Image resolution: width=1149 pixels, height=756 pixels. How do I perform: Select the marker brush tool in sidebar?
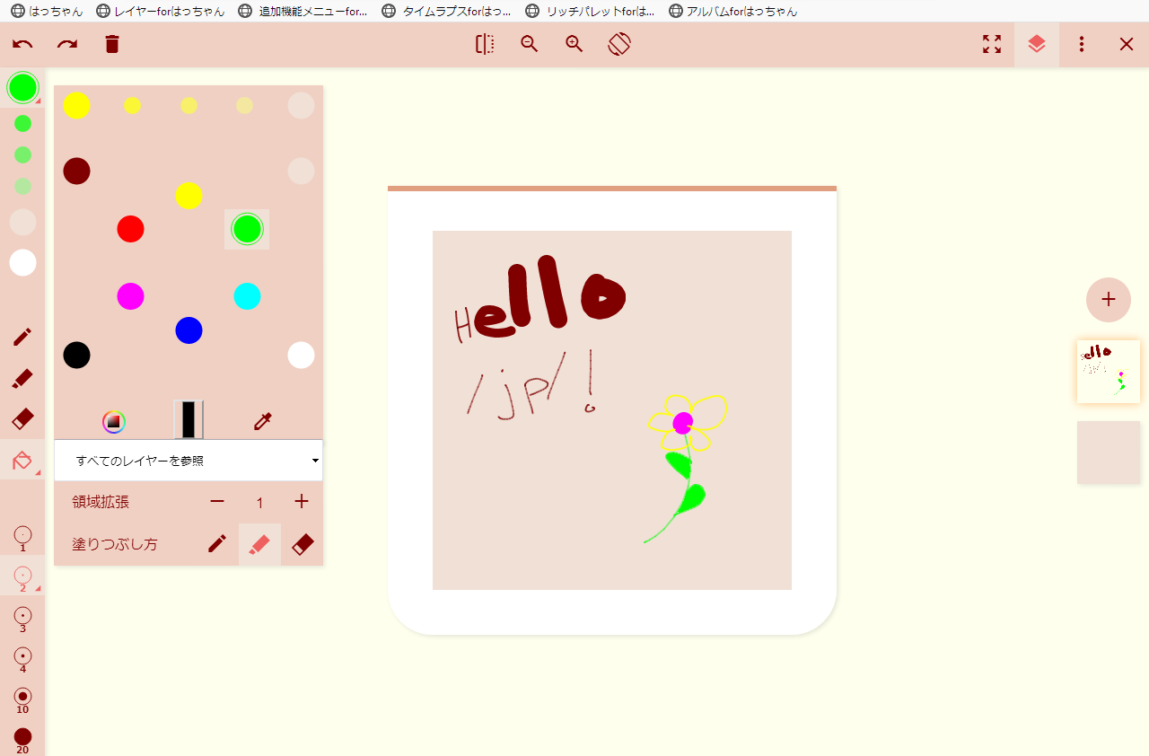[22, 378]
